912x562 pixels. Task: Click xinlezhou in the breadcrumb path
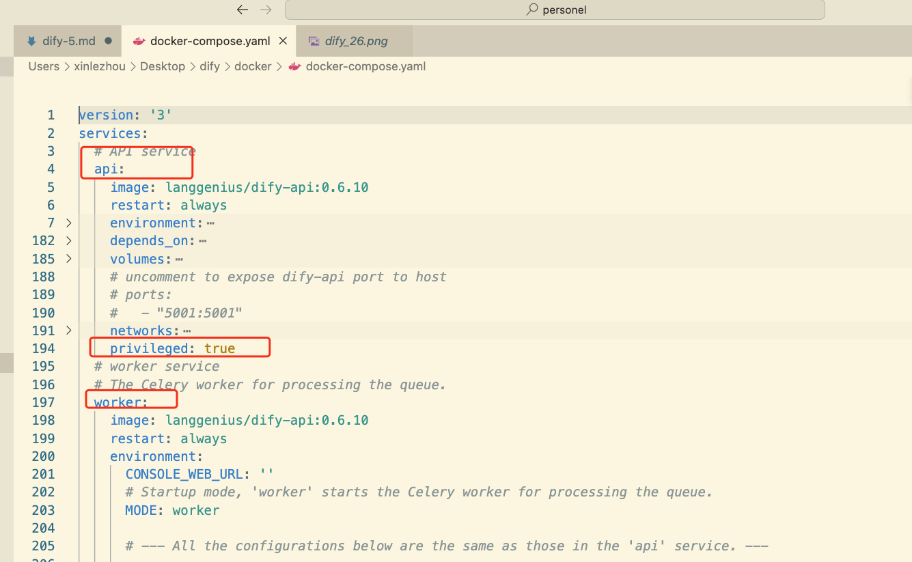click(100, 66)
